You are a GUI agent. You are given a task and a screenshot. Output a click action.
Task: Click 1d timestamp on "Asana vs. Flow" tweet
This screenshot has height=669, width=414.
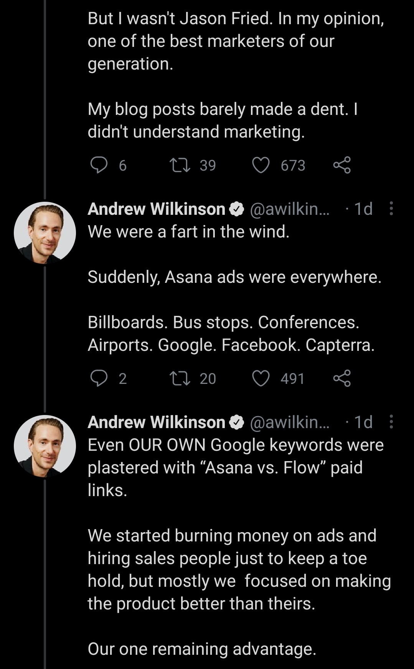click(x=363, y=422)
